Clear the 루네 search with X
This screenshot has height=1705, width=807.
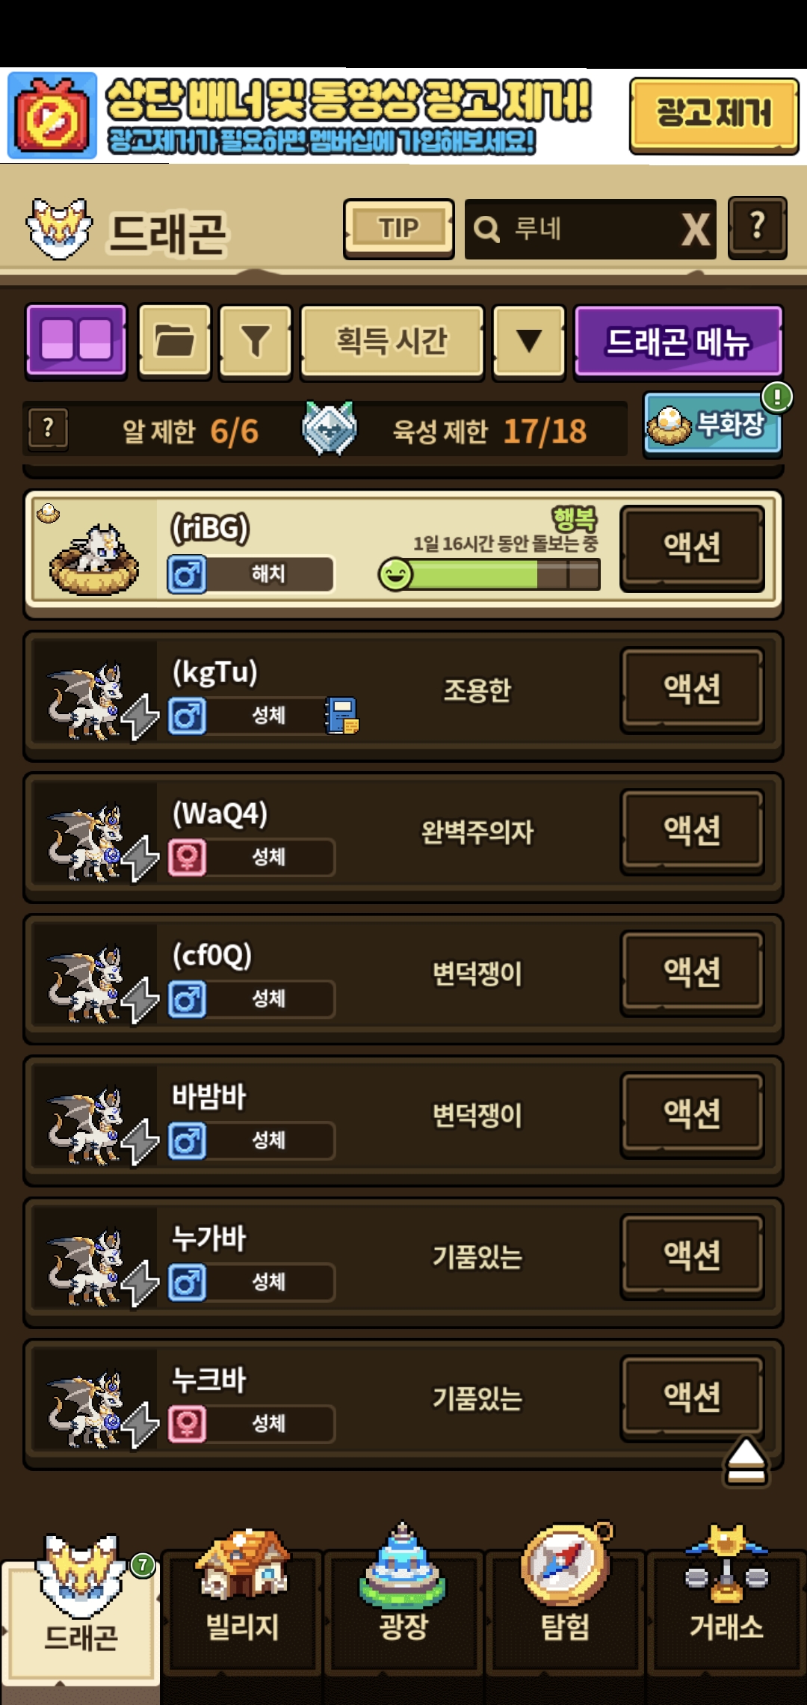[696, 229]
